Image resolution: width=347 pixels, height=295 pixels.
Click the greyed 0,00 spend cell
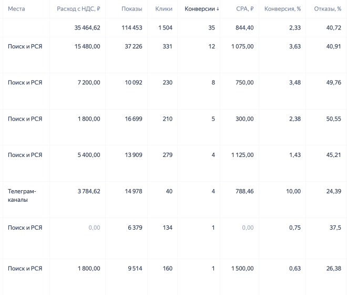click(x=94, y=228)
